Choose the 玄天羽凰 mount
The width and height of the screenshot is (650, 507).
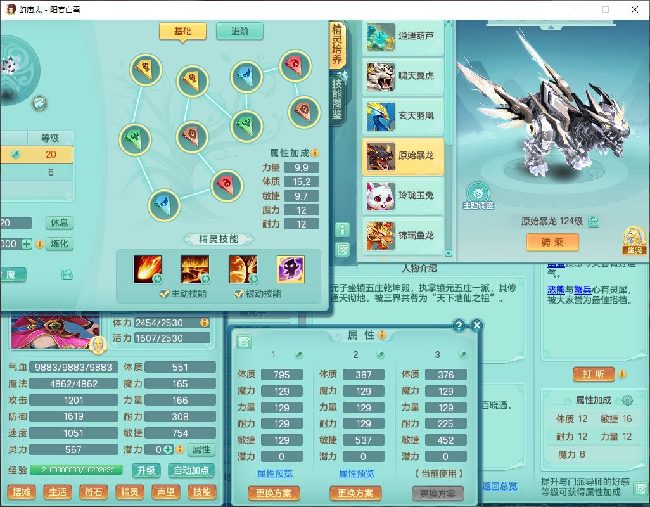402,116
